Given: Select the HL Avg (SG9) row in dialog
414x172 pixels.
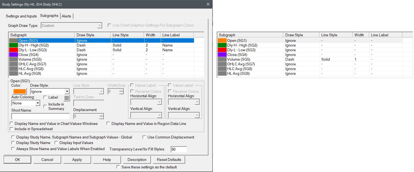Looking at the screenshot, I should (101, 73).
